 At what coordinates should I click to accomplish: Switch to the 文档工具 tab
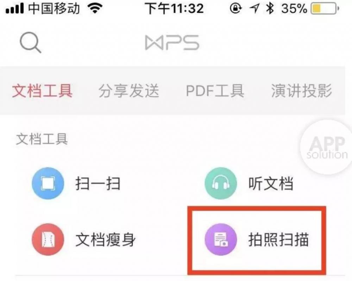pyautogui.click(x=42, y=91)
